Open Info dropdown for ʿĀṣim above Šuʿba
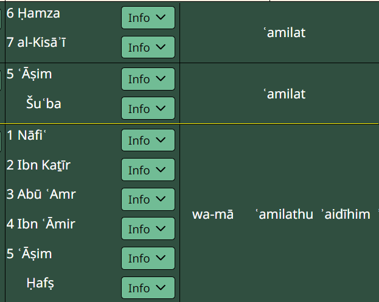 [148, 79]
